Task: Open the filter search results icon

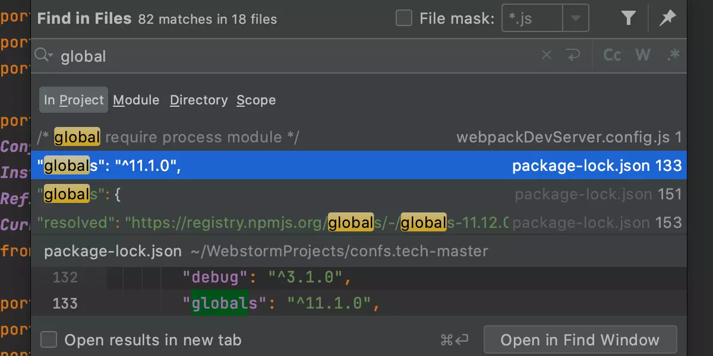Action: point(629,18)
